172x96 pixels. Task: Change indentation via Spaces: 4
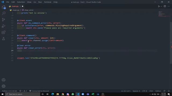coord(136,91)
